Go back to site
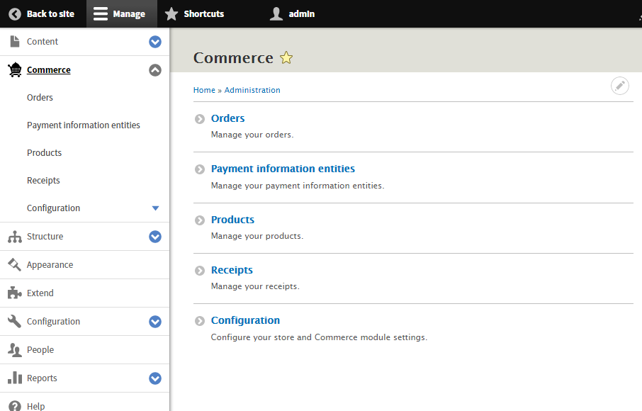This screenshot has width=642, height=411. pos(42,14)
